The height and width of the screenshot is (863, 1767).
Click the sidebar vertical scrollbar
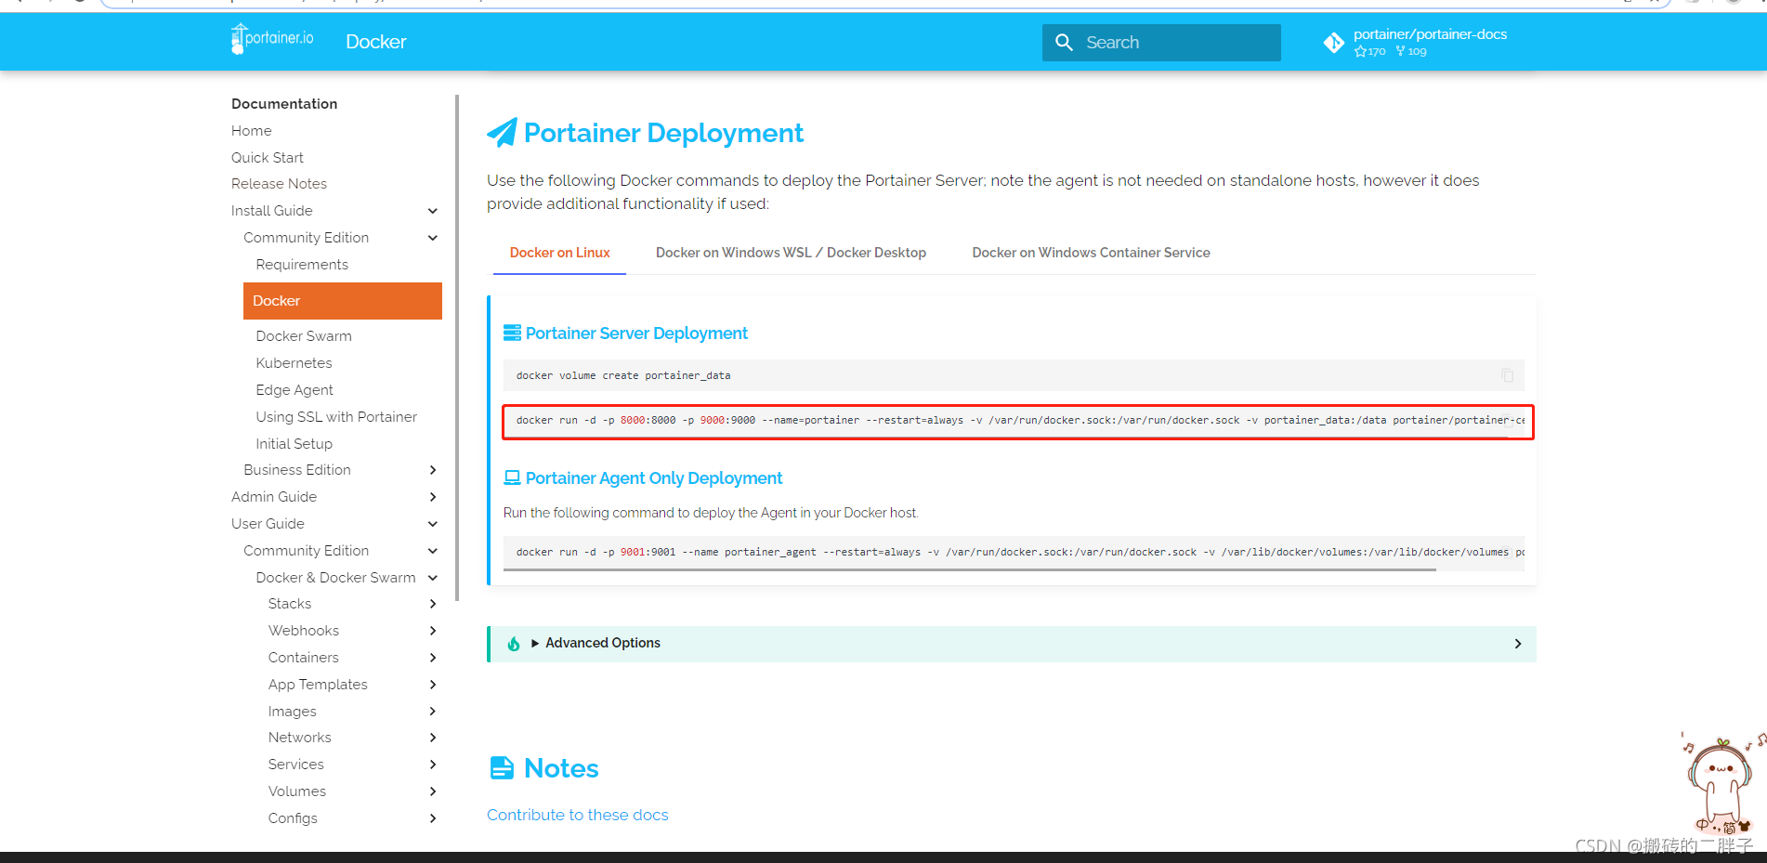457,347
